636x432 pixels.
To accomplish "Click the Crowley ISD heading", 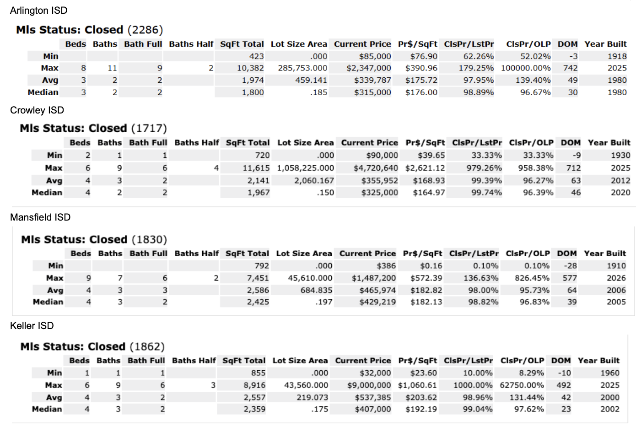I will [37, 110].
